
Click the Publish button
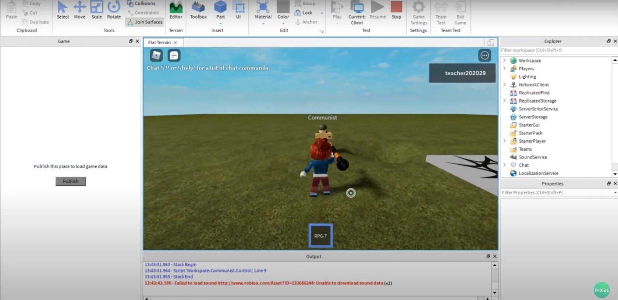pos(71,181)
